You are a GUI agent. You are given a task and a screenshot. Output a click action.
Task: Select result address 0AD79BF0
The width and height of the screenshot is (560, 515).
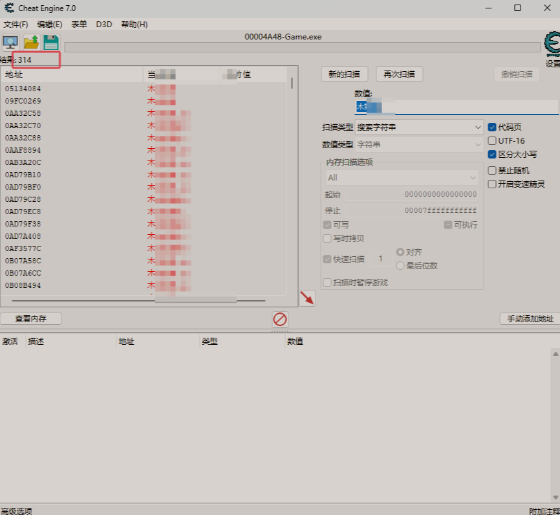click(x=23, y=187)
